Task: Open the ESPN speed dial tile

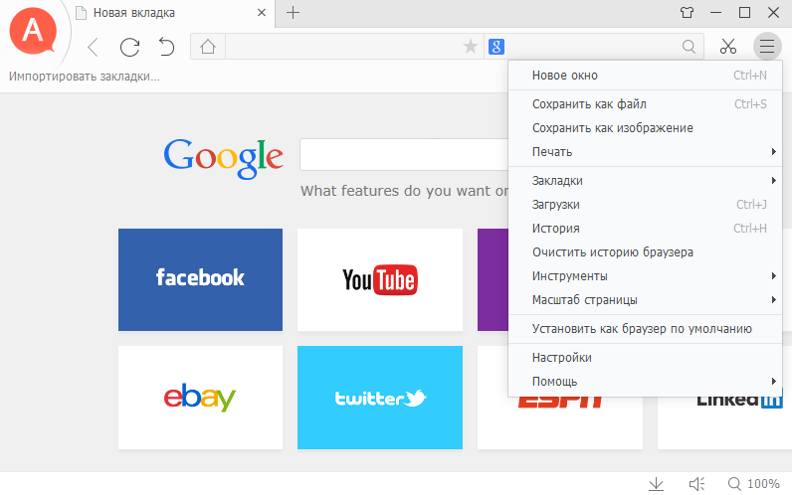Action: click(x=559, y=422)
